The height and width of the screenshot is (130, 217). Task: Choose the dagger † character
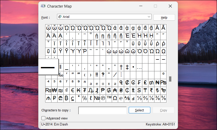pyautogui.click(x=121, y=67)
